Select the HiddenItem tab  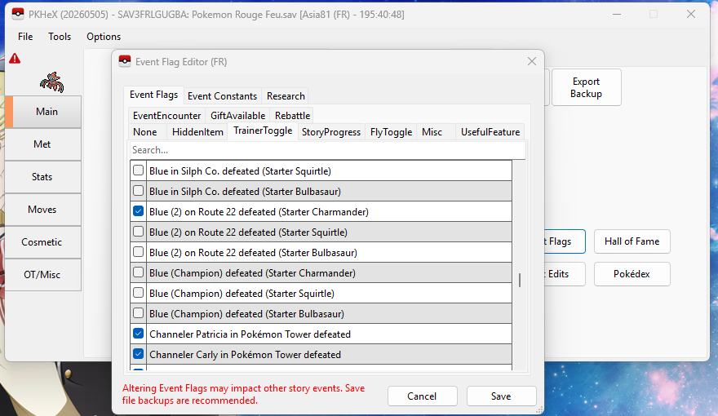tap(197, 132)
